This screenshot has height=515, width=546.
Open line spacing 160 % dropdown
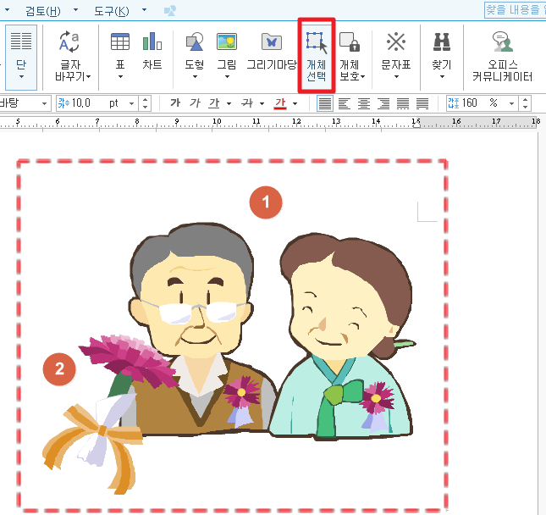point(511,103)
